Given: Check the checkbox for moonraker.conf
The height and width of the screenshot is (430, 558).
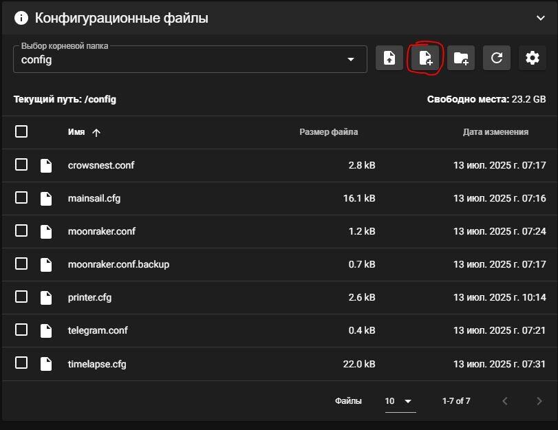Looking at the screenshot, I should [21, 231].
